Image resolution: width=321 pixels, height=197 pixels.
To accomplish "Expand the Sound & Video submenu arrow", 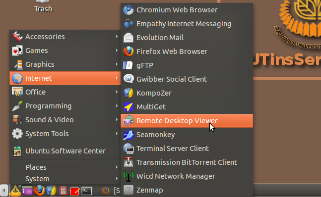I will 117,120.
